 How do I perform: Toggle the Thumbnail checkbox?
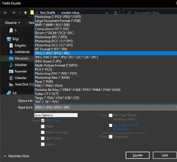[x=111, y=137]
